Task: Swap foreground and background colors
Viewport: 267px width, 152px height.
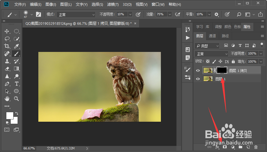Action: click(x=17, y=113)
